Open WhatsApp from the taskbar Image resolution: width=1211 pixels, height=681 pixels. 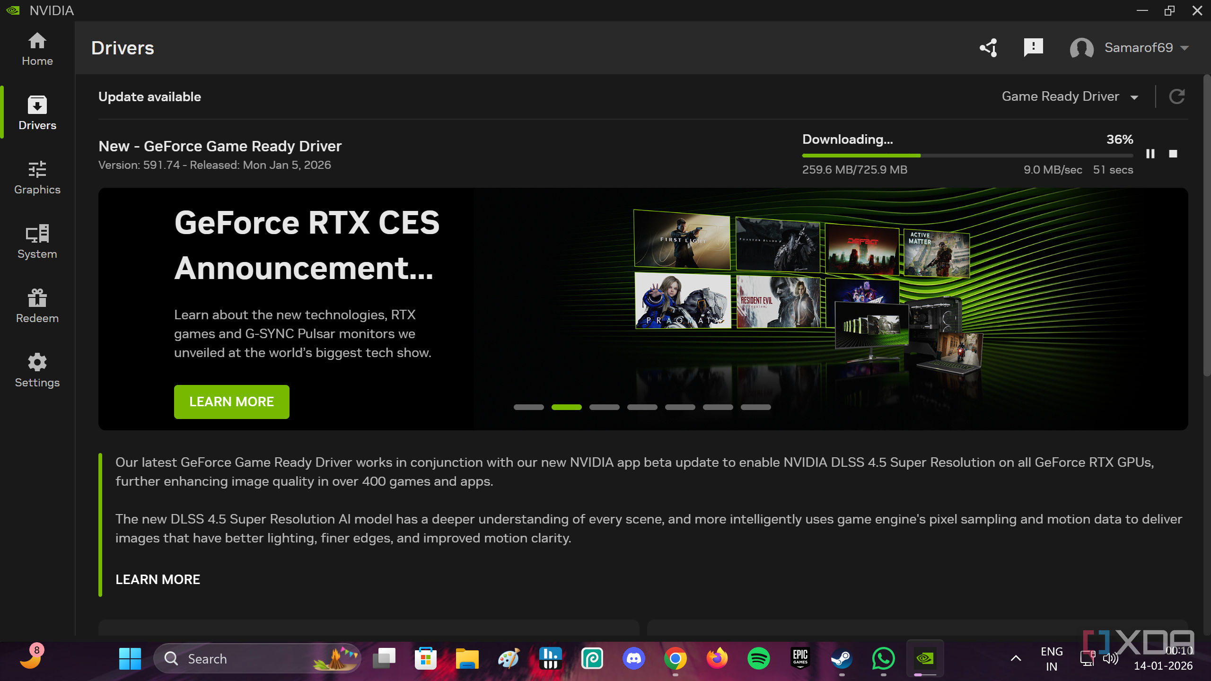(x=884, y=659)
